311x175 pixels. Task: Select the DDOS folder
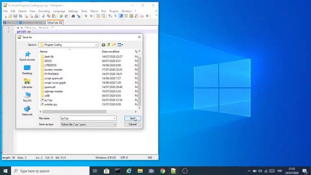pyautogui.click(x=48, y=61)
